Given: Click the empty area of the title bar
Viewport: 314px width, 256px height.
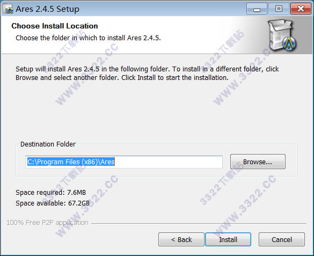Looking at the screenshot, I should pyautogui.click(x=162, y=9).
